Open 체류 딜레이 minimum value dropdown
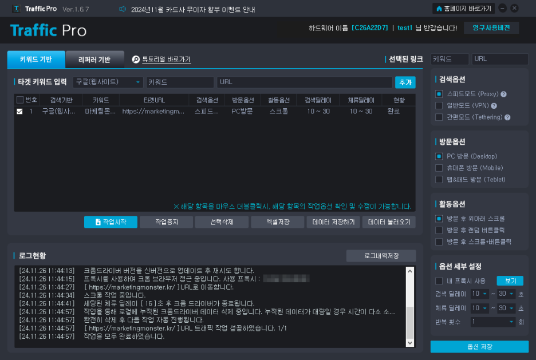The height and width of the screenshot is (360, 536). pos(480,308)
